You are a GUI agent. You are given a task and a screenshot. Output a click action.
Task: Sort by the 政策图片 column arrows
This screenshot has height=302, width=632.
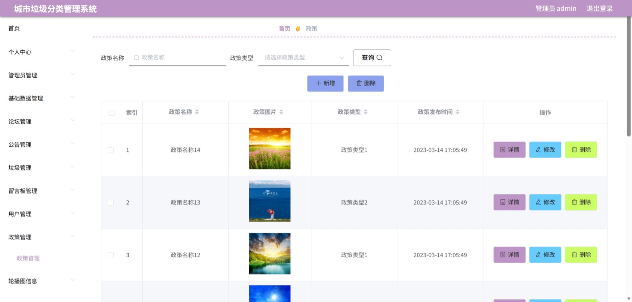pos(281,112)
